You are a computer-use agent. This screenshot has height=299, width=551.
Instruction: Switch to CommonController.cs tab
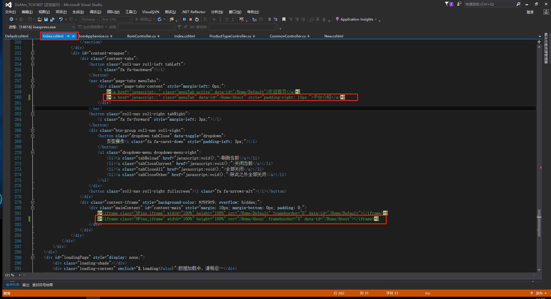288,36
